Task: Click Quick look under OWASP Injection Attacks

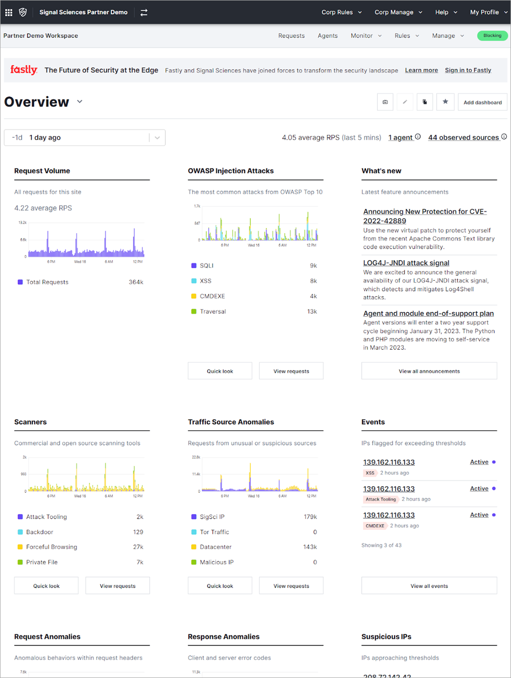Action: [x=220, y=371]
